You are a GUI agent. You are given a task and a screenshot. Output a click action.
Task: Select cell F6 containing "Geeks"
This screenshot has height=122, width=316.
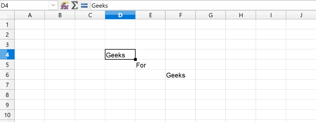pyautogui.click(x=180, y=75)
